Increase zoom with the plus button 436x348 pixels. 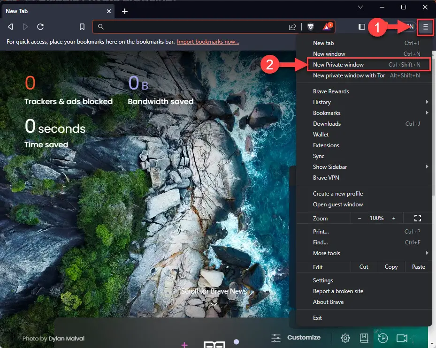click(394, 218)
